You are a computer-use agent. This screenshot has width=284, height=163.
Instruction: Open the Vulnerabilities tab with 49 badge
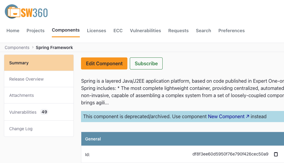click(39, 112)
